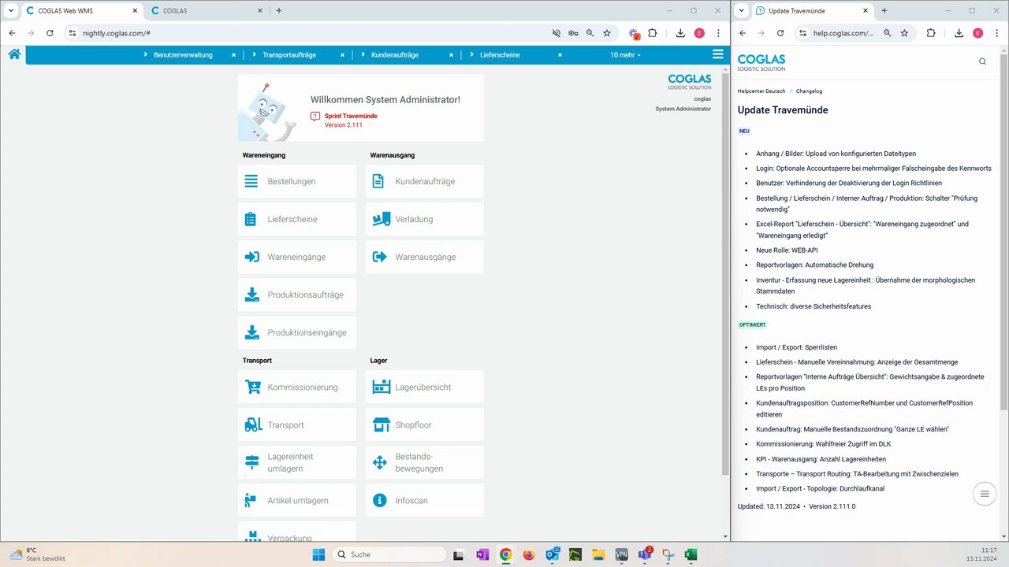Screen dimensions: 1009x567
Task: Open tab search dropdown in help browser window
Action: (741, 10)
